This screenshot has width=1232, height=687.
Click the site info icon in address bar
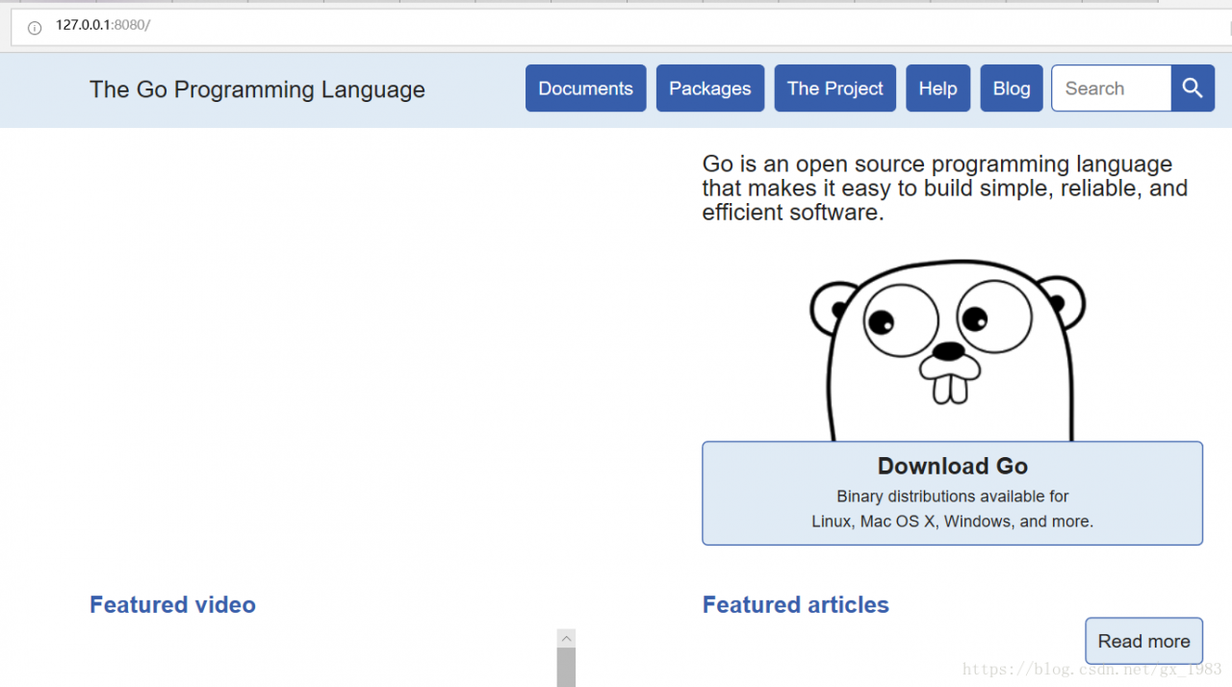(x=35, y=27)
